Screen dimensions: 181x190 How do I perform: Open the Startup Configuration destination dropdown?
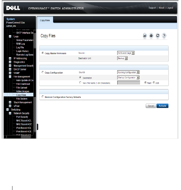click(128, 77)
